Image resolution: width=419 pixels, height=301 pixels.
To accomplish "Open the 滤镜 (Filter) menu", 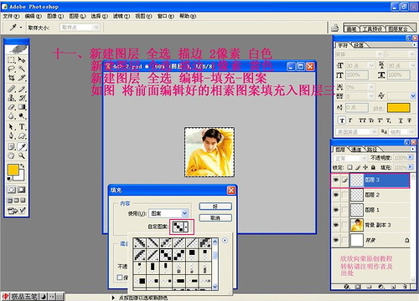I will pos(122,16).
